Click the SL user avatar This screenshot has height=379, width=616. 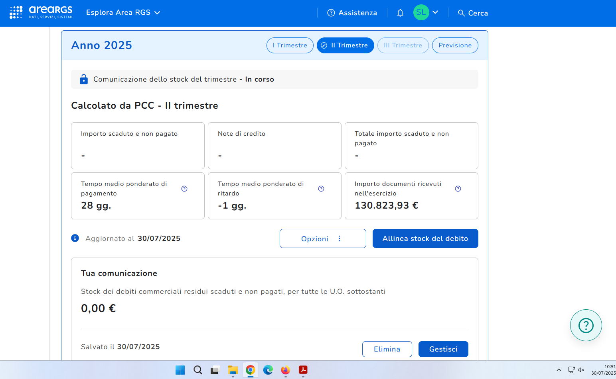pos(421,12)
